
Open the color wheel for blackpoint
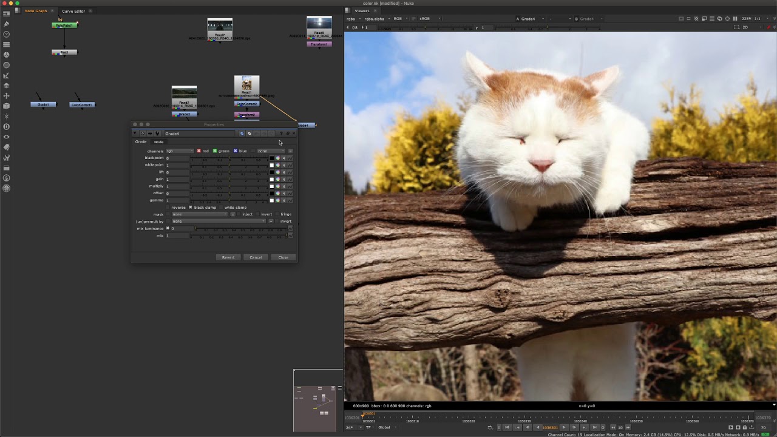tap(277, 158)
